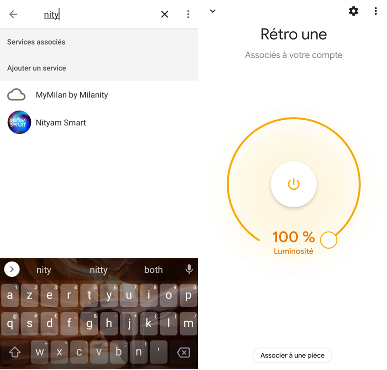Screen dimensions: 387x370
Task: Tap the 'x' key
Action: (59, 352)
